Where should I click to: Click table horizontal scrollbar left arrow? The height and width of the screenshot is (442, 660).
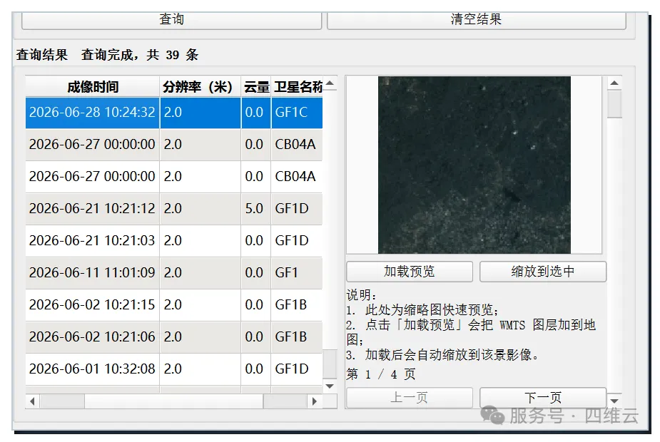click(x=32, y=401)
